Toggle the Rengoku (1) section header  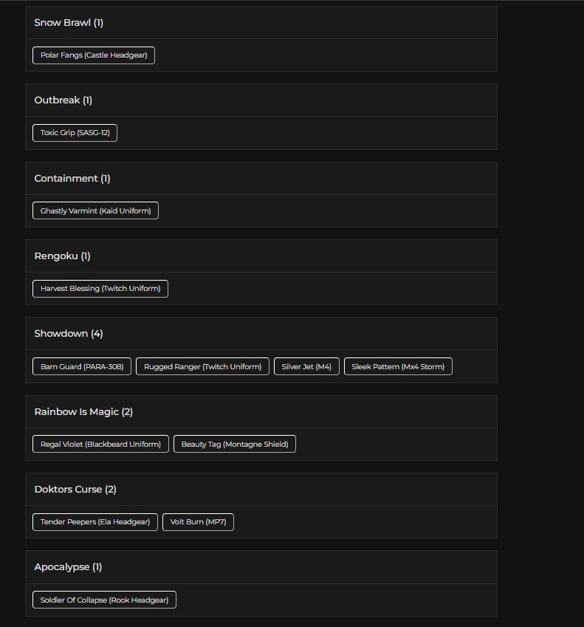click(261, 256)
